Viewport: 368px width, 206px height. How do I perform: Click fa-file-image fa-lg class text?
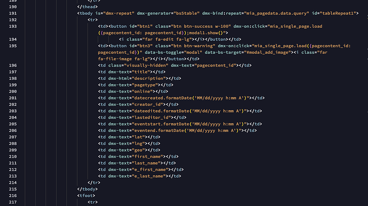123,59
